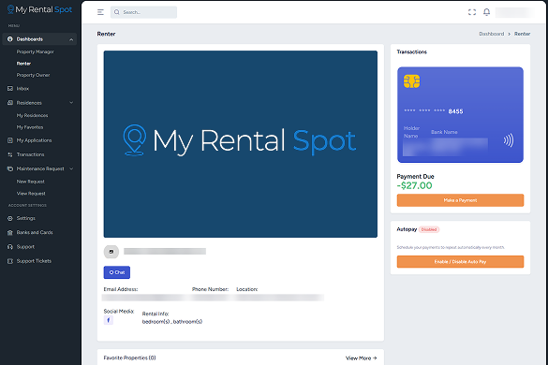The width and height of the screenshot is (548, 365).
Task: Select the Renter dashboard item
Action: pyautogui.click(x=23, y=64)
